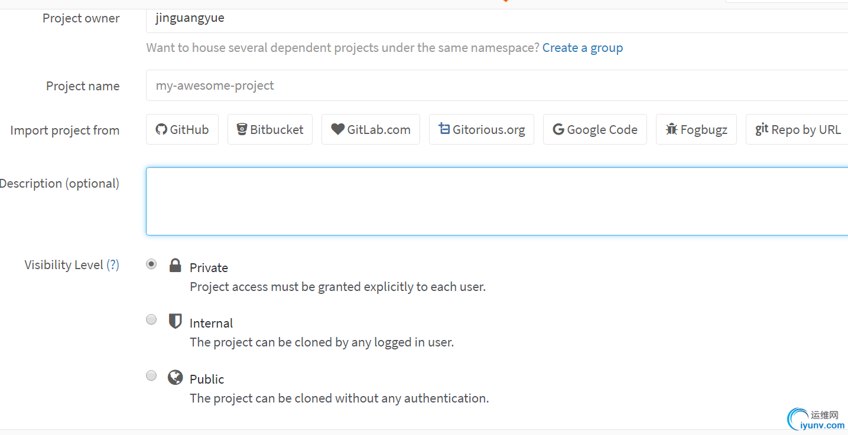848x435 pixels.
Task: Click the "Import project from" label
Action: pyautogui.click(x=65, y=130)
